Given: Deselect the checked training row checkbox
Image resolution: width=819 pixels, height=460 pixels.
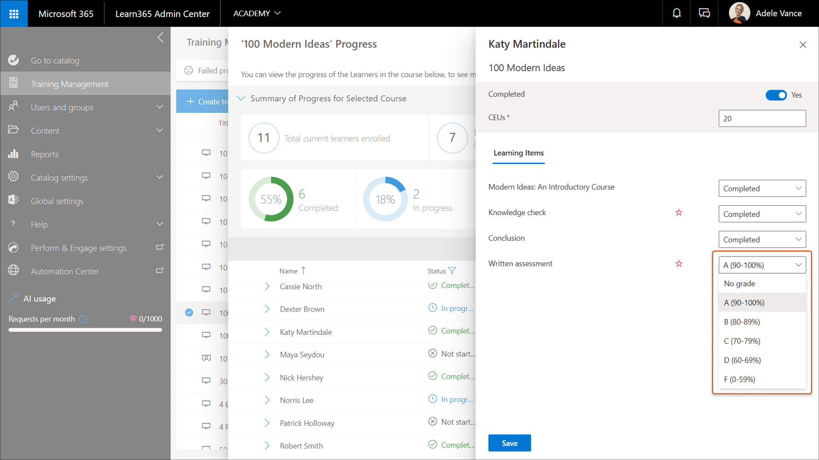Looking at the screenshot, I should 189,312.
